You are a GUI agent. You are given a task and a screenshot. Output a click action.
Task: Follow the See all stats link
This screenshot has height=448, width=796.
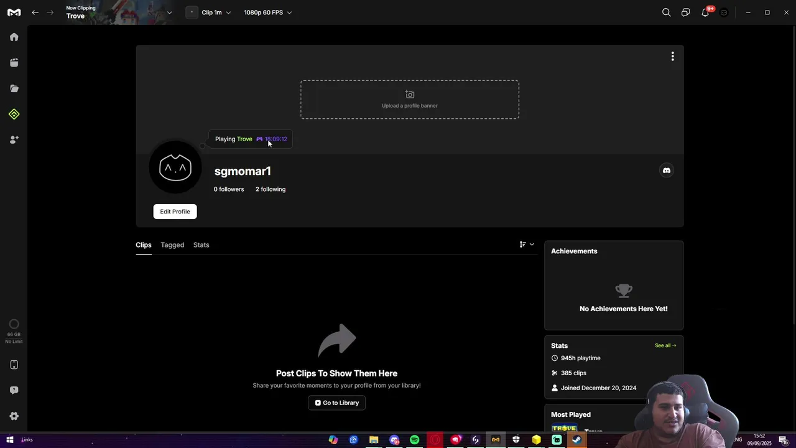[x=665, y=345]
